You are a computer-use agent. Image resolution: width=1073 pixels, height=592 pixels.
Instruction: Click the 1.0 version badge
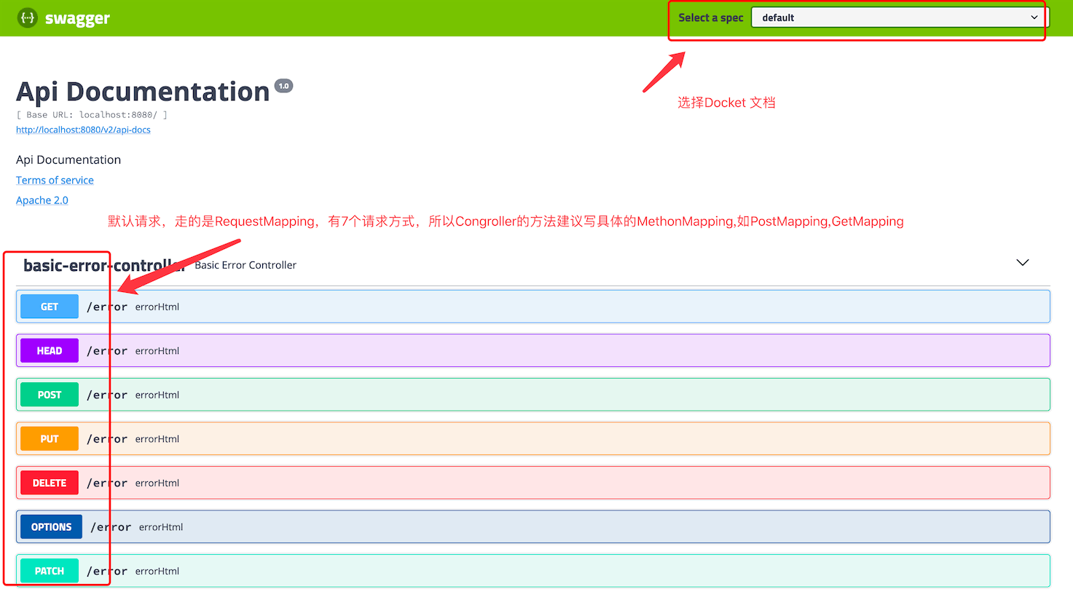283,86
